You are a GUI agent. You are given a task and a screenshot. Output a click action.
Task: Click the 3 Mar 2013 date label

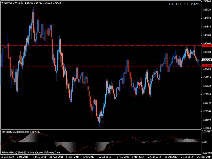[138, 157]
